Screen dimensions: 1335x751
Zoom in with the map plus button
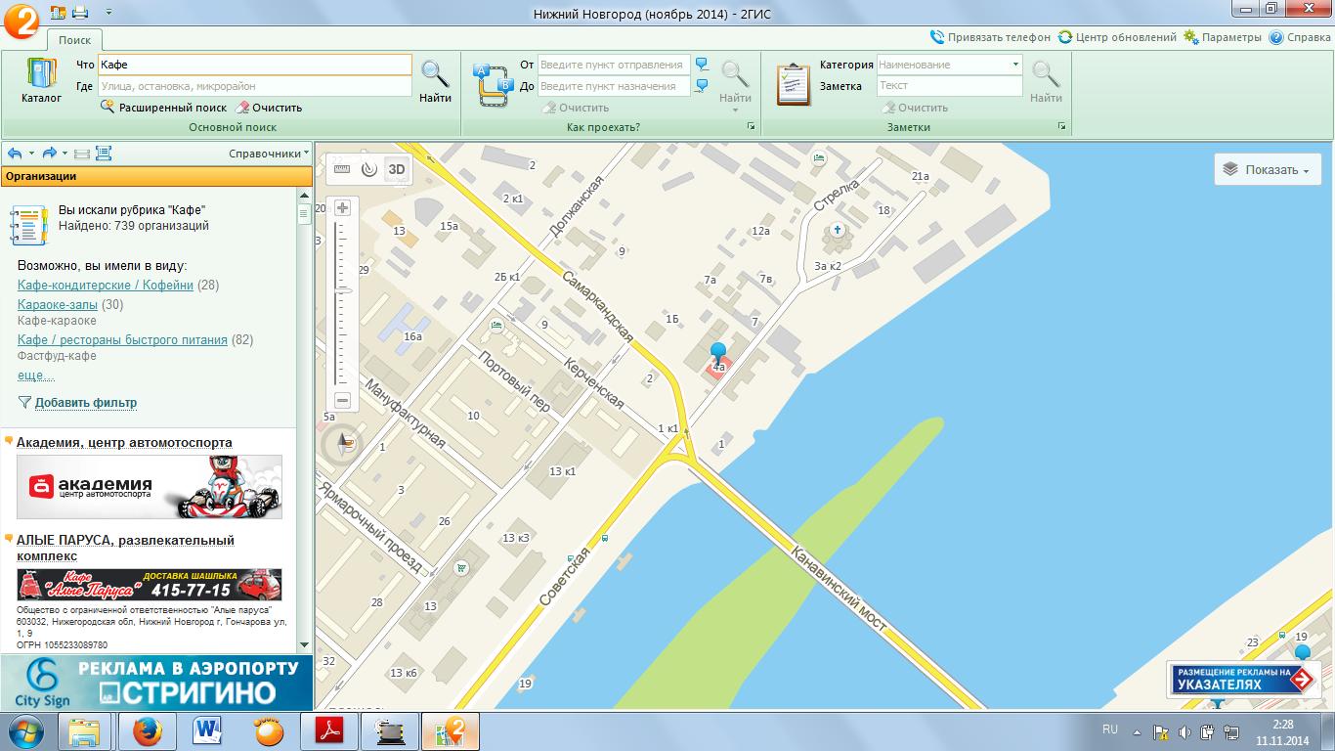pyautogui.click(x=342, y=207)
